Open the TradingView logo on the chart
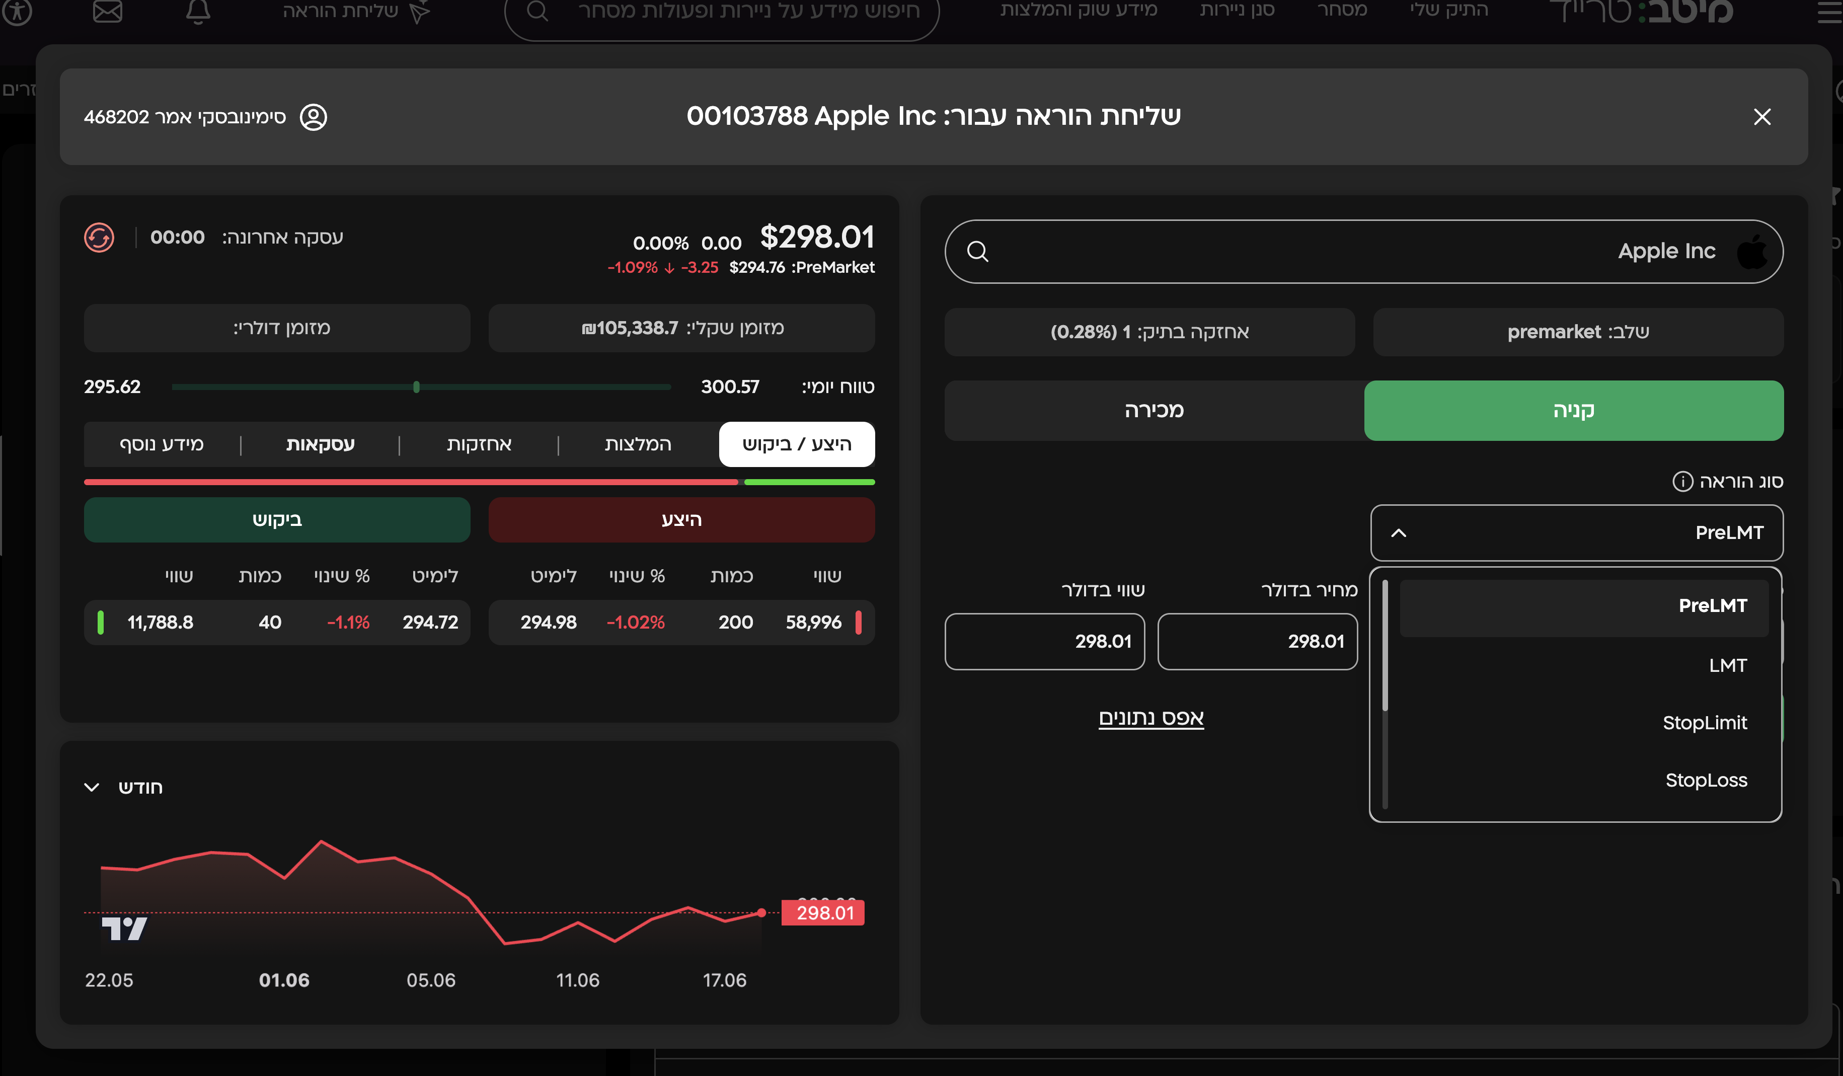This screenshot has width=1843, height=1076. (x=124, y=928)
